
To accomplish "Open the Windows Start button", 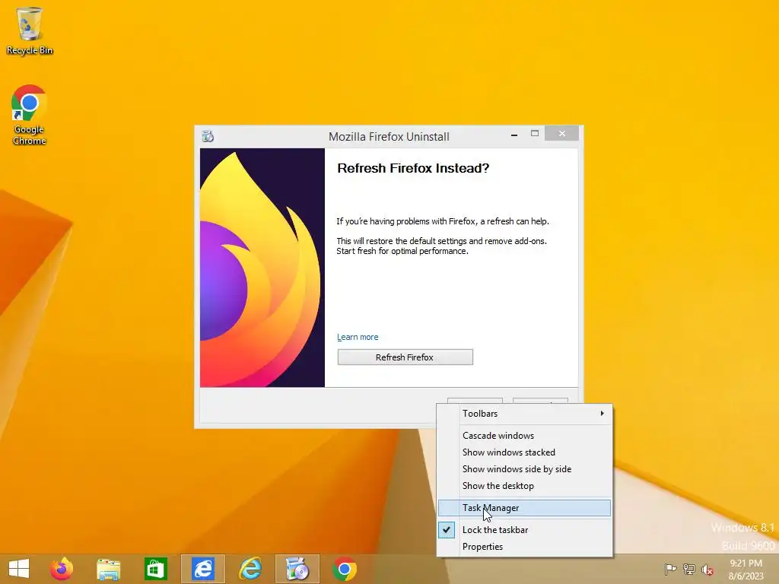I will (x=19, y=569).
